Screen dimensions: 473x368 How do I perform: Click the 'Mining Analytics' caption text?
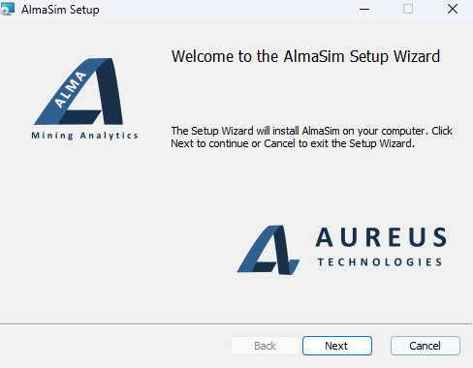[x=84, y=136]
